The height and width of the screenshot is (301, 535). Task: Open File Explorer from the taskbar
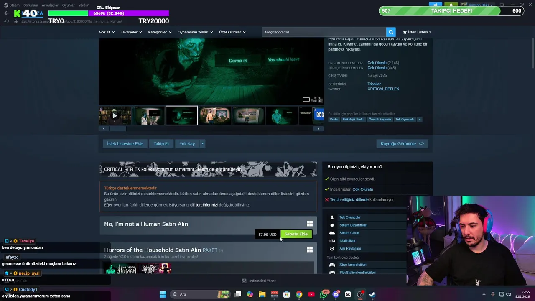(262, 294)
